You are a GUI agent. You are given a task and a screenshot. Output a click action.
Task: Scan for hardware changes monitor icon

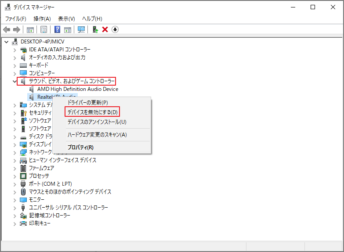[x=81, y=29]
